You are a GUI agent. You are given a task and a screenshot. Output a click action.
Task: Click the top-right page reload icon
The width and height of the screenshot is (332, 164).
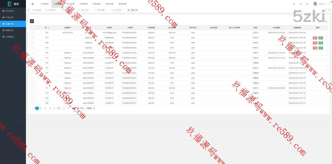(294, 4)
